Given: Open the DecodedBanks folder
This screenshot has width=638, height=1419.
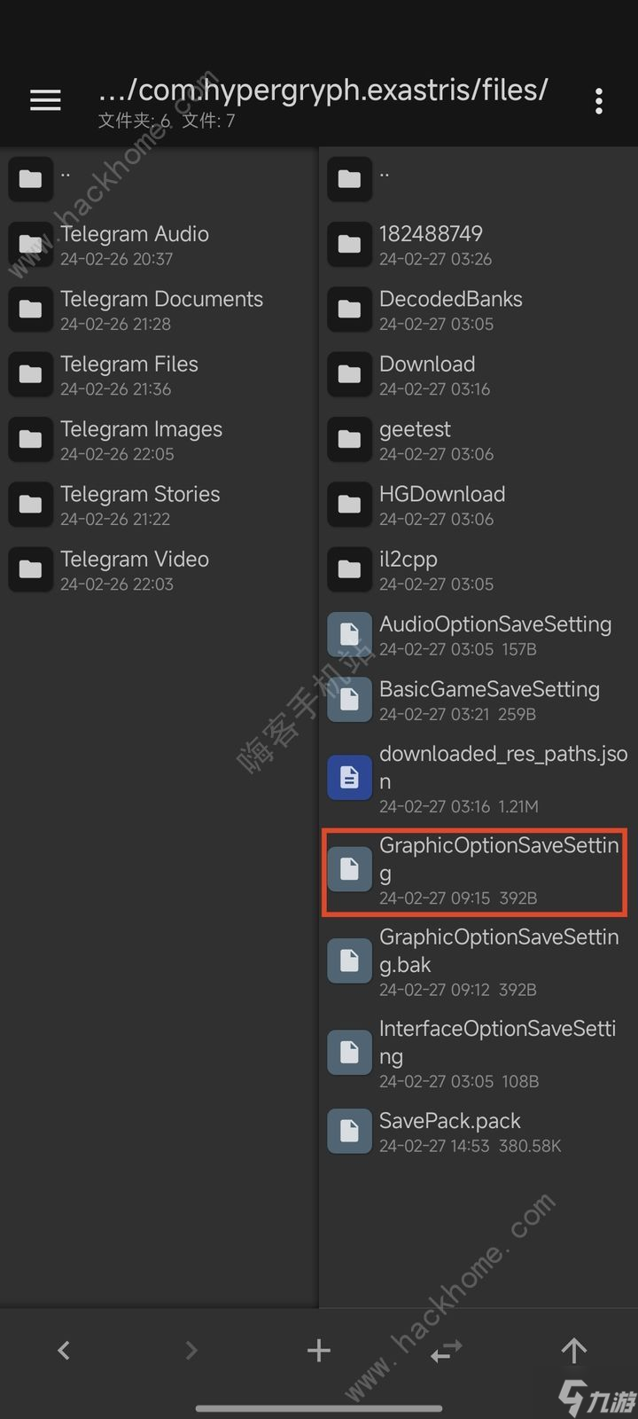Looking at the screenshot, I should (478, 310).
